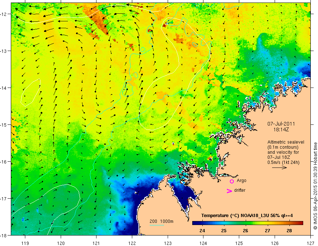Select the 'drifter' legend text

coord(240,190)
